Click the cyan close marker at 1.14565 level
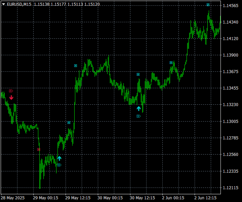Image resolution: width=242 pixels, height=202 pixels. (x=208, y=5)
